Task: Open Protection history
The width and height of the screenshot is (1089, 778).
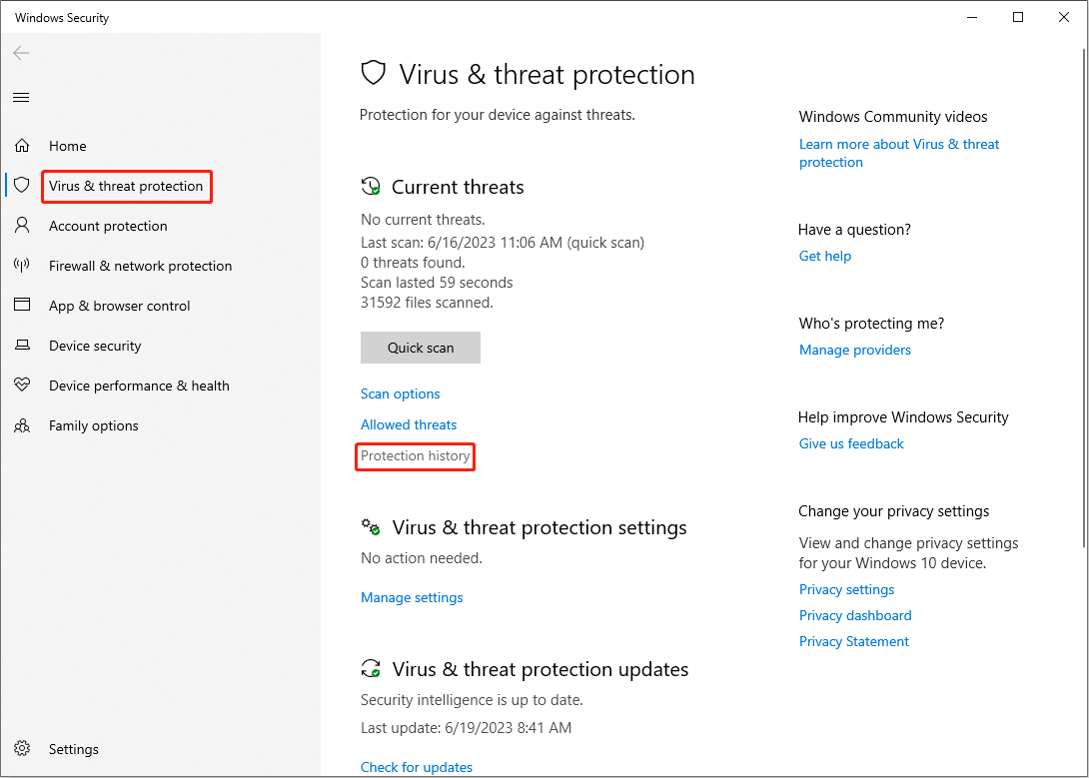Action: (x=416, y=456)
